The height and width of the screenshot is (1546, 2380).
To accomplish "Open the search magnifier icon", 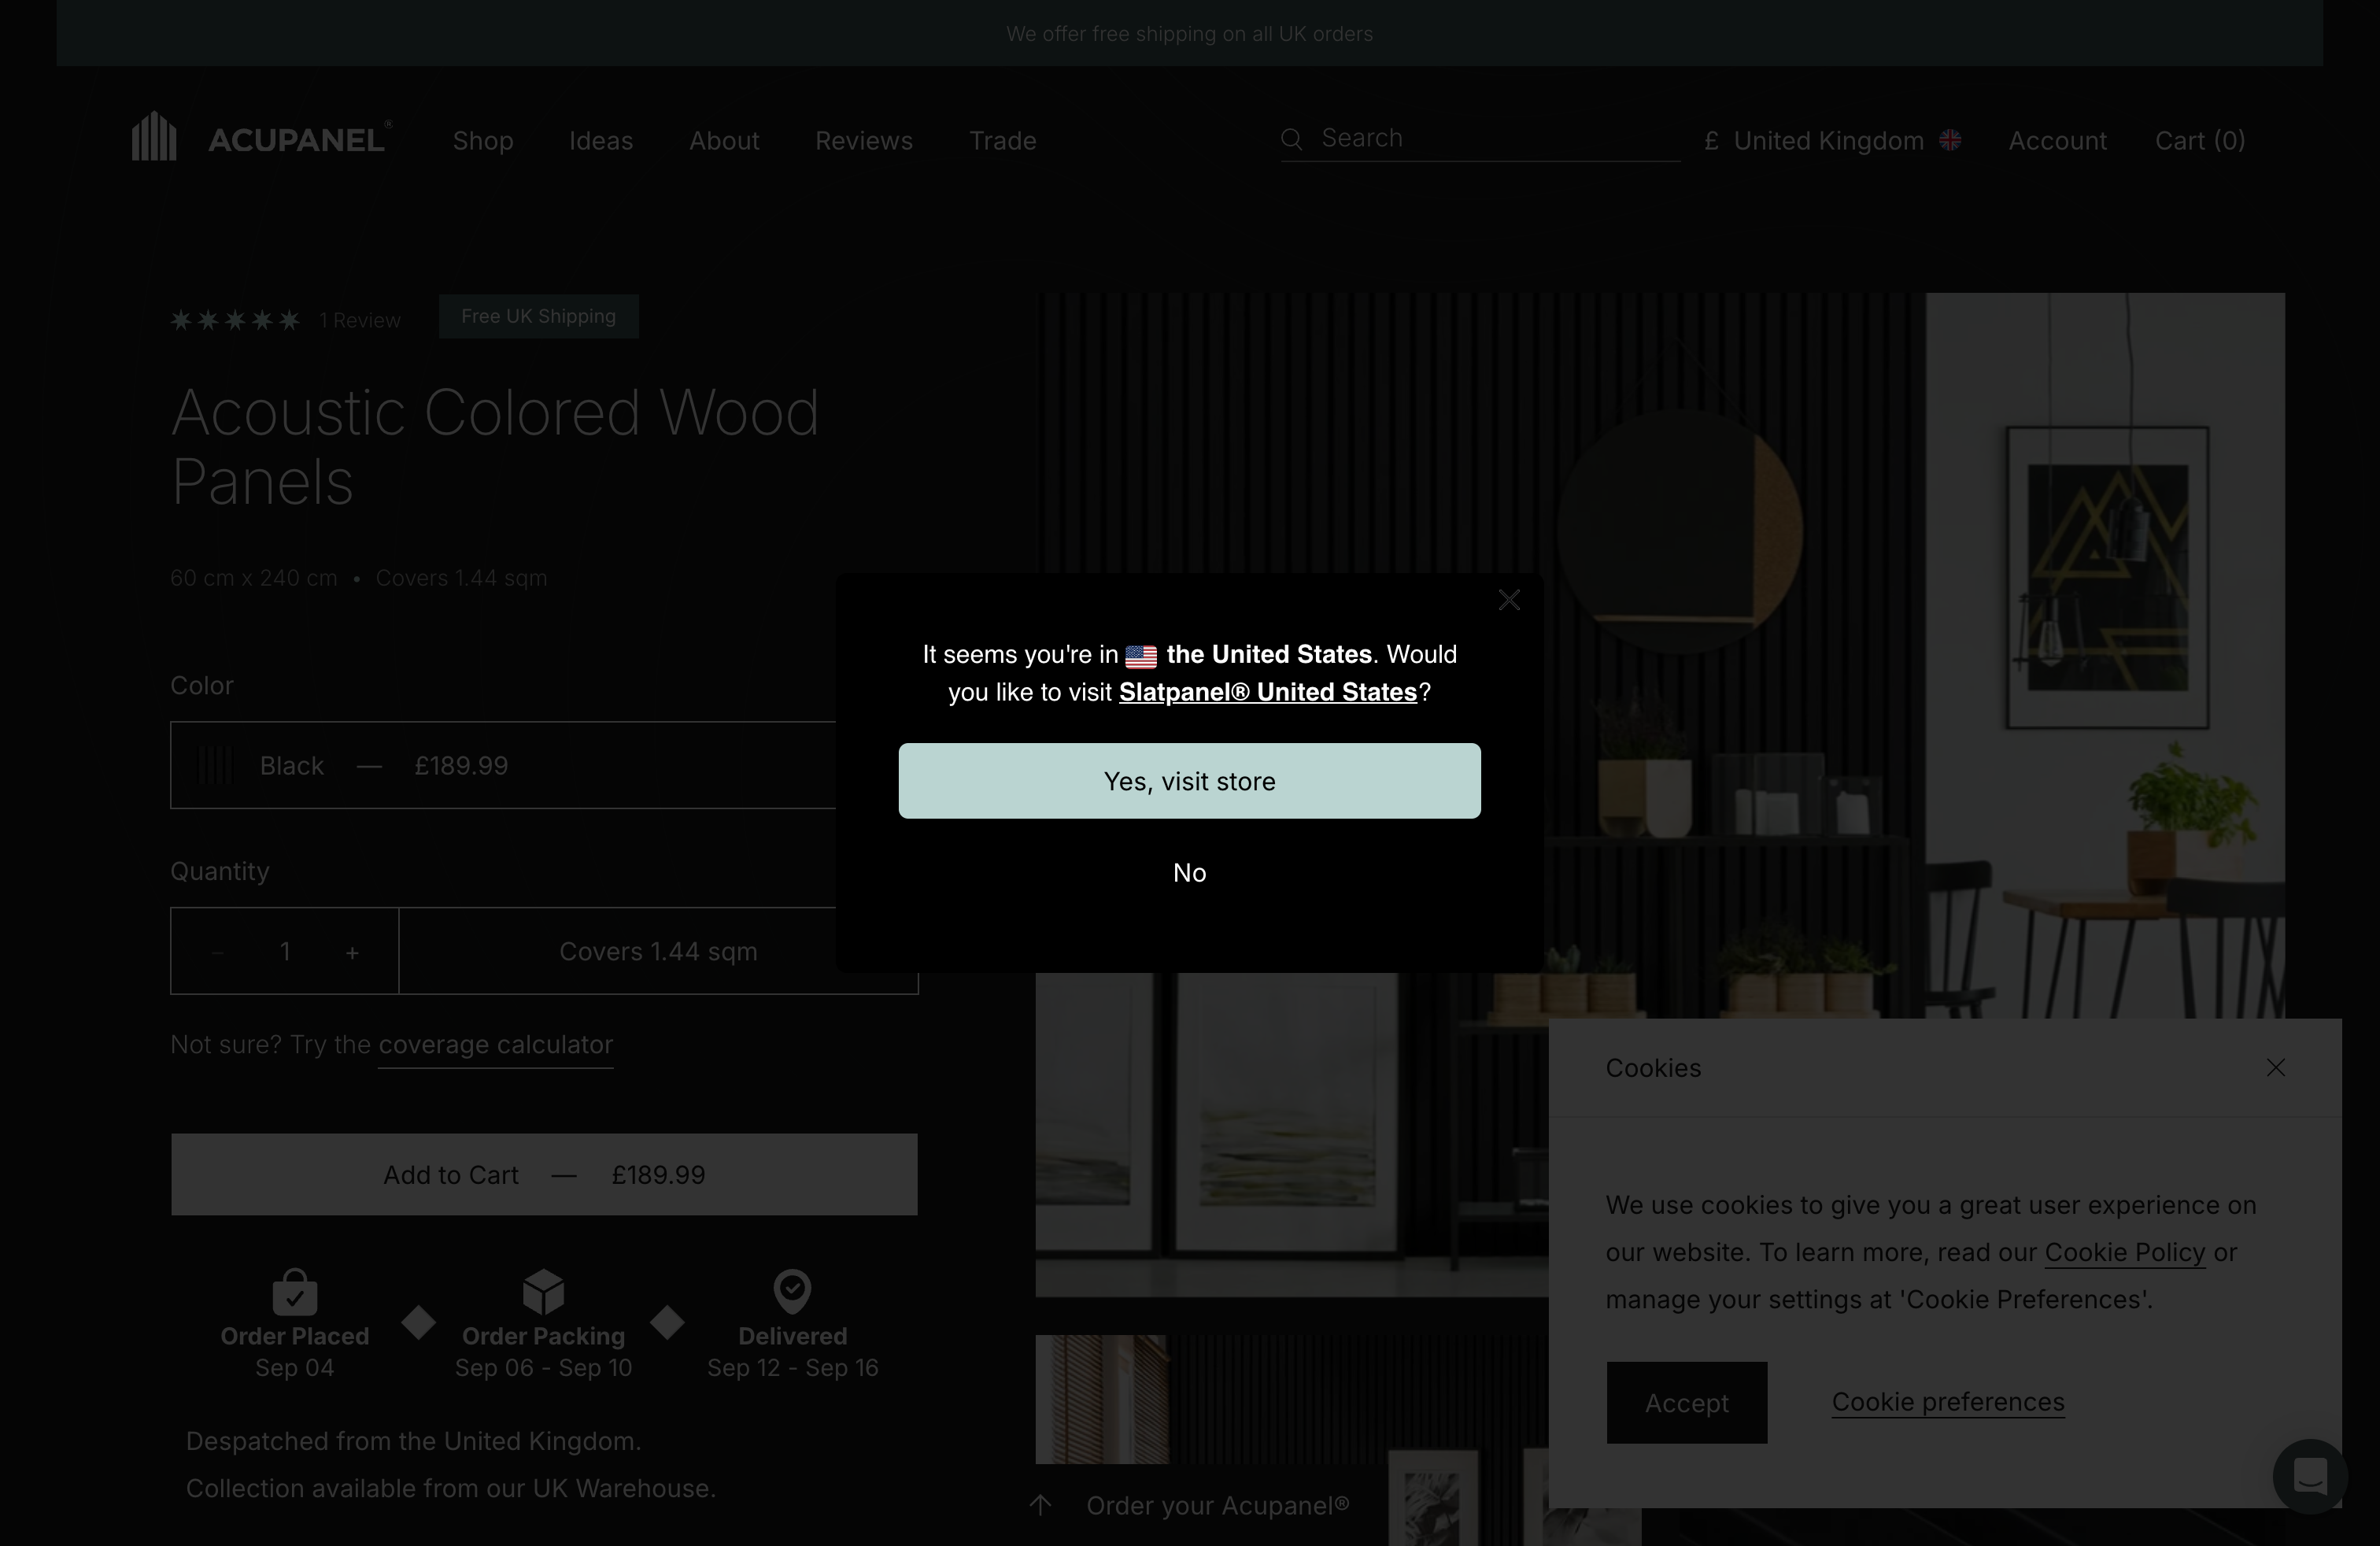I will click(1291, 139).
